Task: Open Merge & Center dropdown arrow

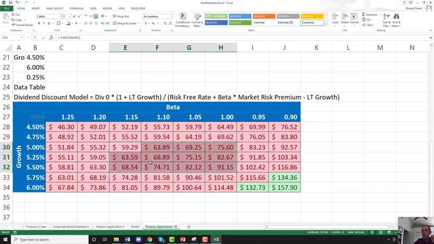Action: tap(138, 24)
